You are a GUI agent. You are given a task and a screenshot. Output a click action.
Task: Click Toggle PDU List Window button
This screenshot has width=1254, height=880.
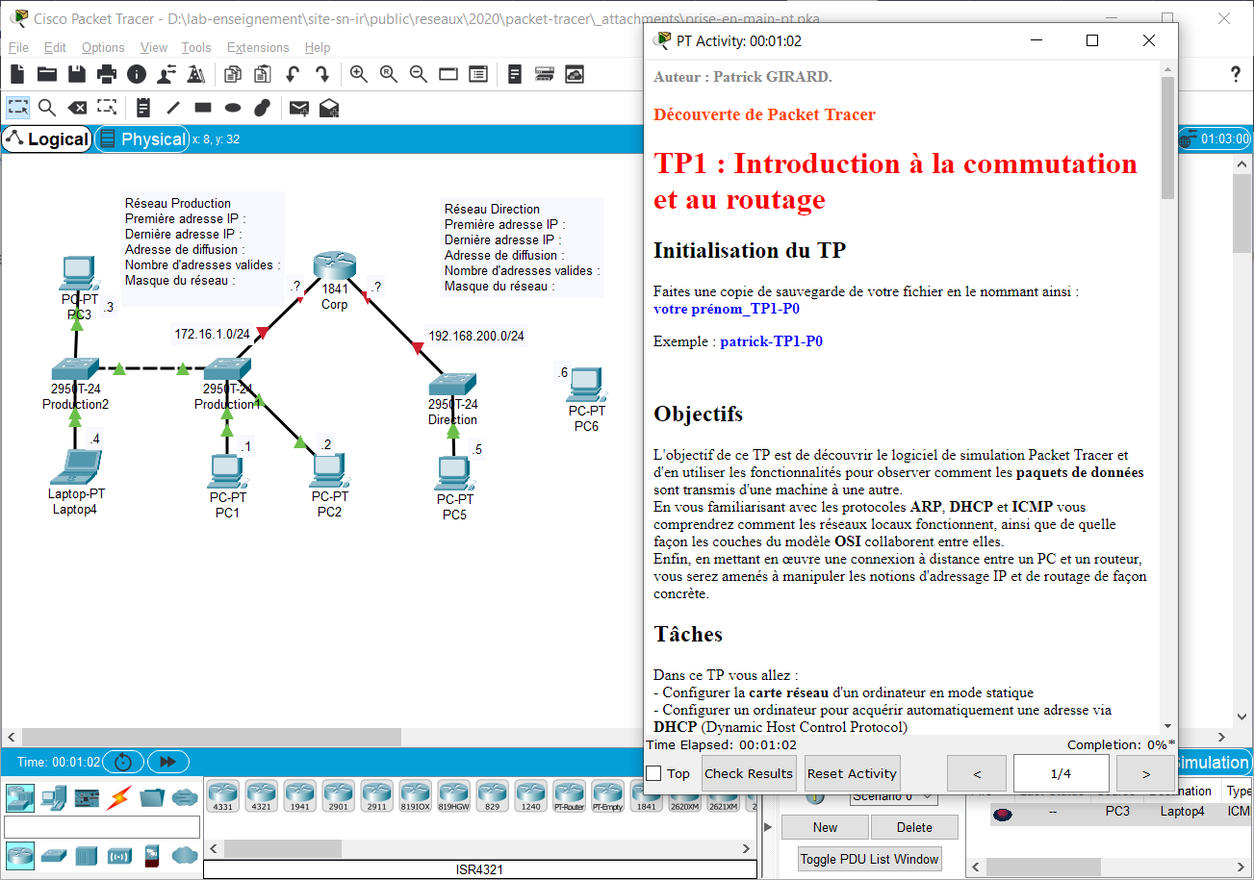[x=870, y=859]
